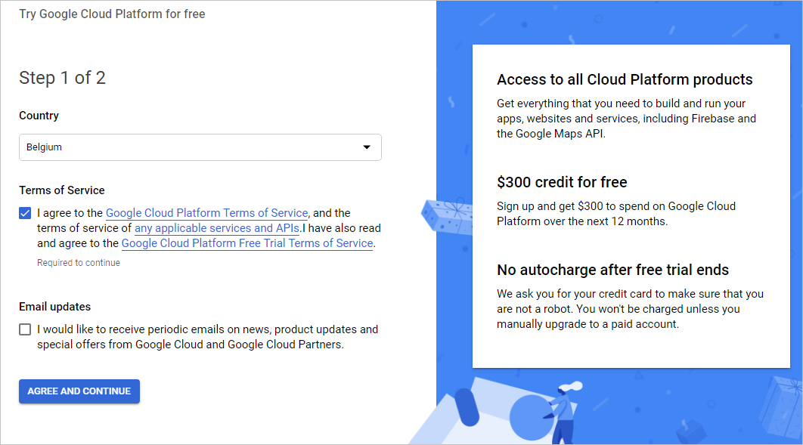This screenshot has height=445, width=803.
Task: Click the Terms of Service section label
Action: tap(62, 190)
